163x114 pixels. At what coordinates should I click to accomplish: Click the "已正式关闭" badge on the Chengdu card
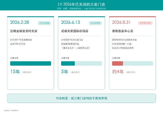click(x=95, y=23)
